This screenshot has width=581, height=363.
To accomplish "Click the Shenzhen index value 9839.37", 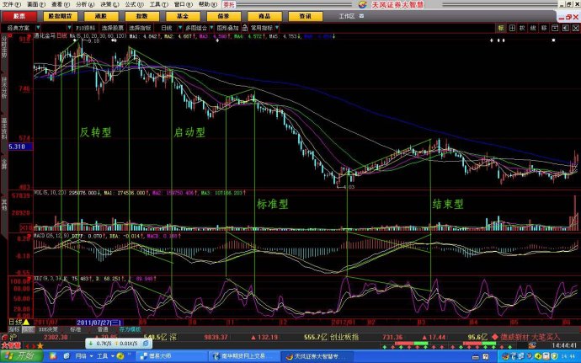I will (x=215, y=337).
